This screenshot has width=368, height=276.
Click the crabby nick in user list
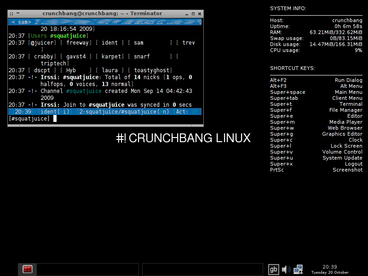click(x=44, y=57)
